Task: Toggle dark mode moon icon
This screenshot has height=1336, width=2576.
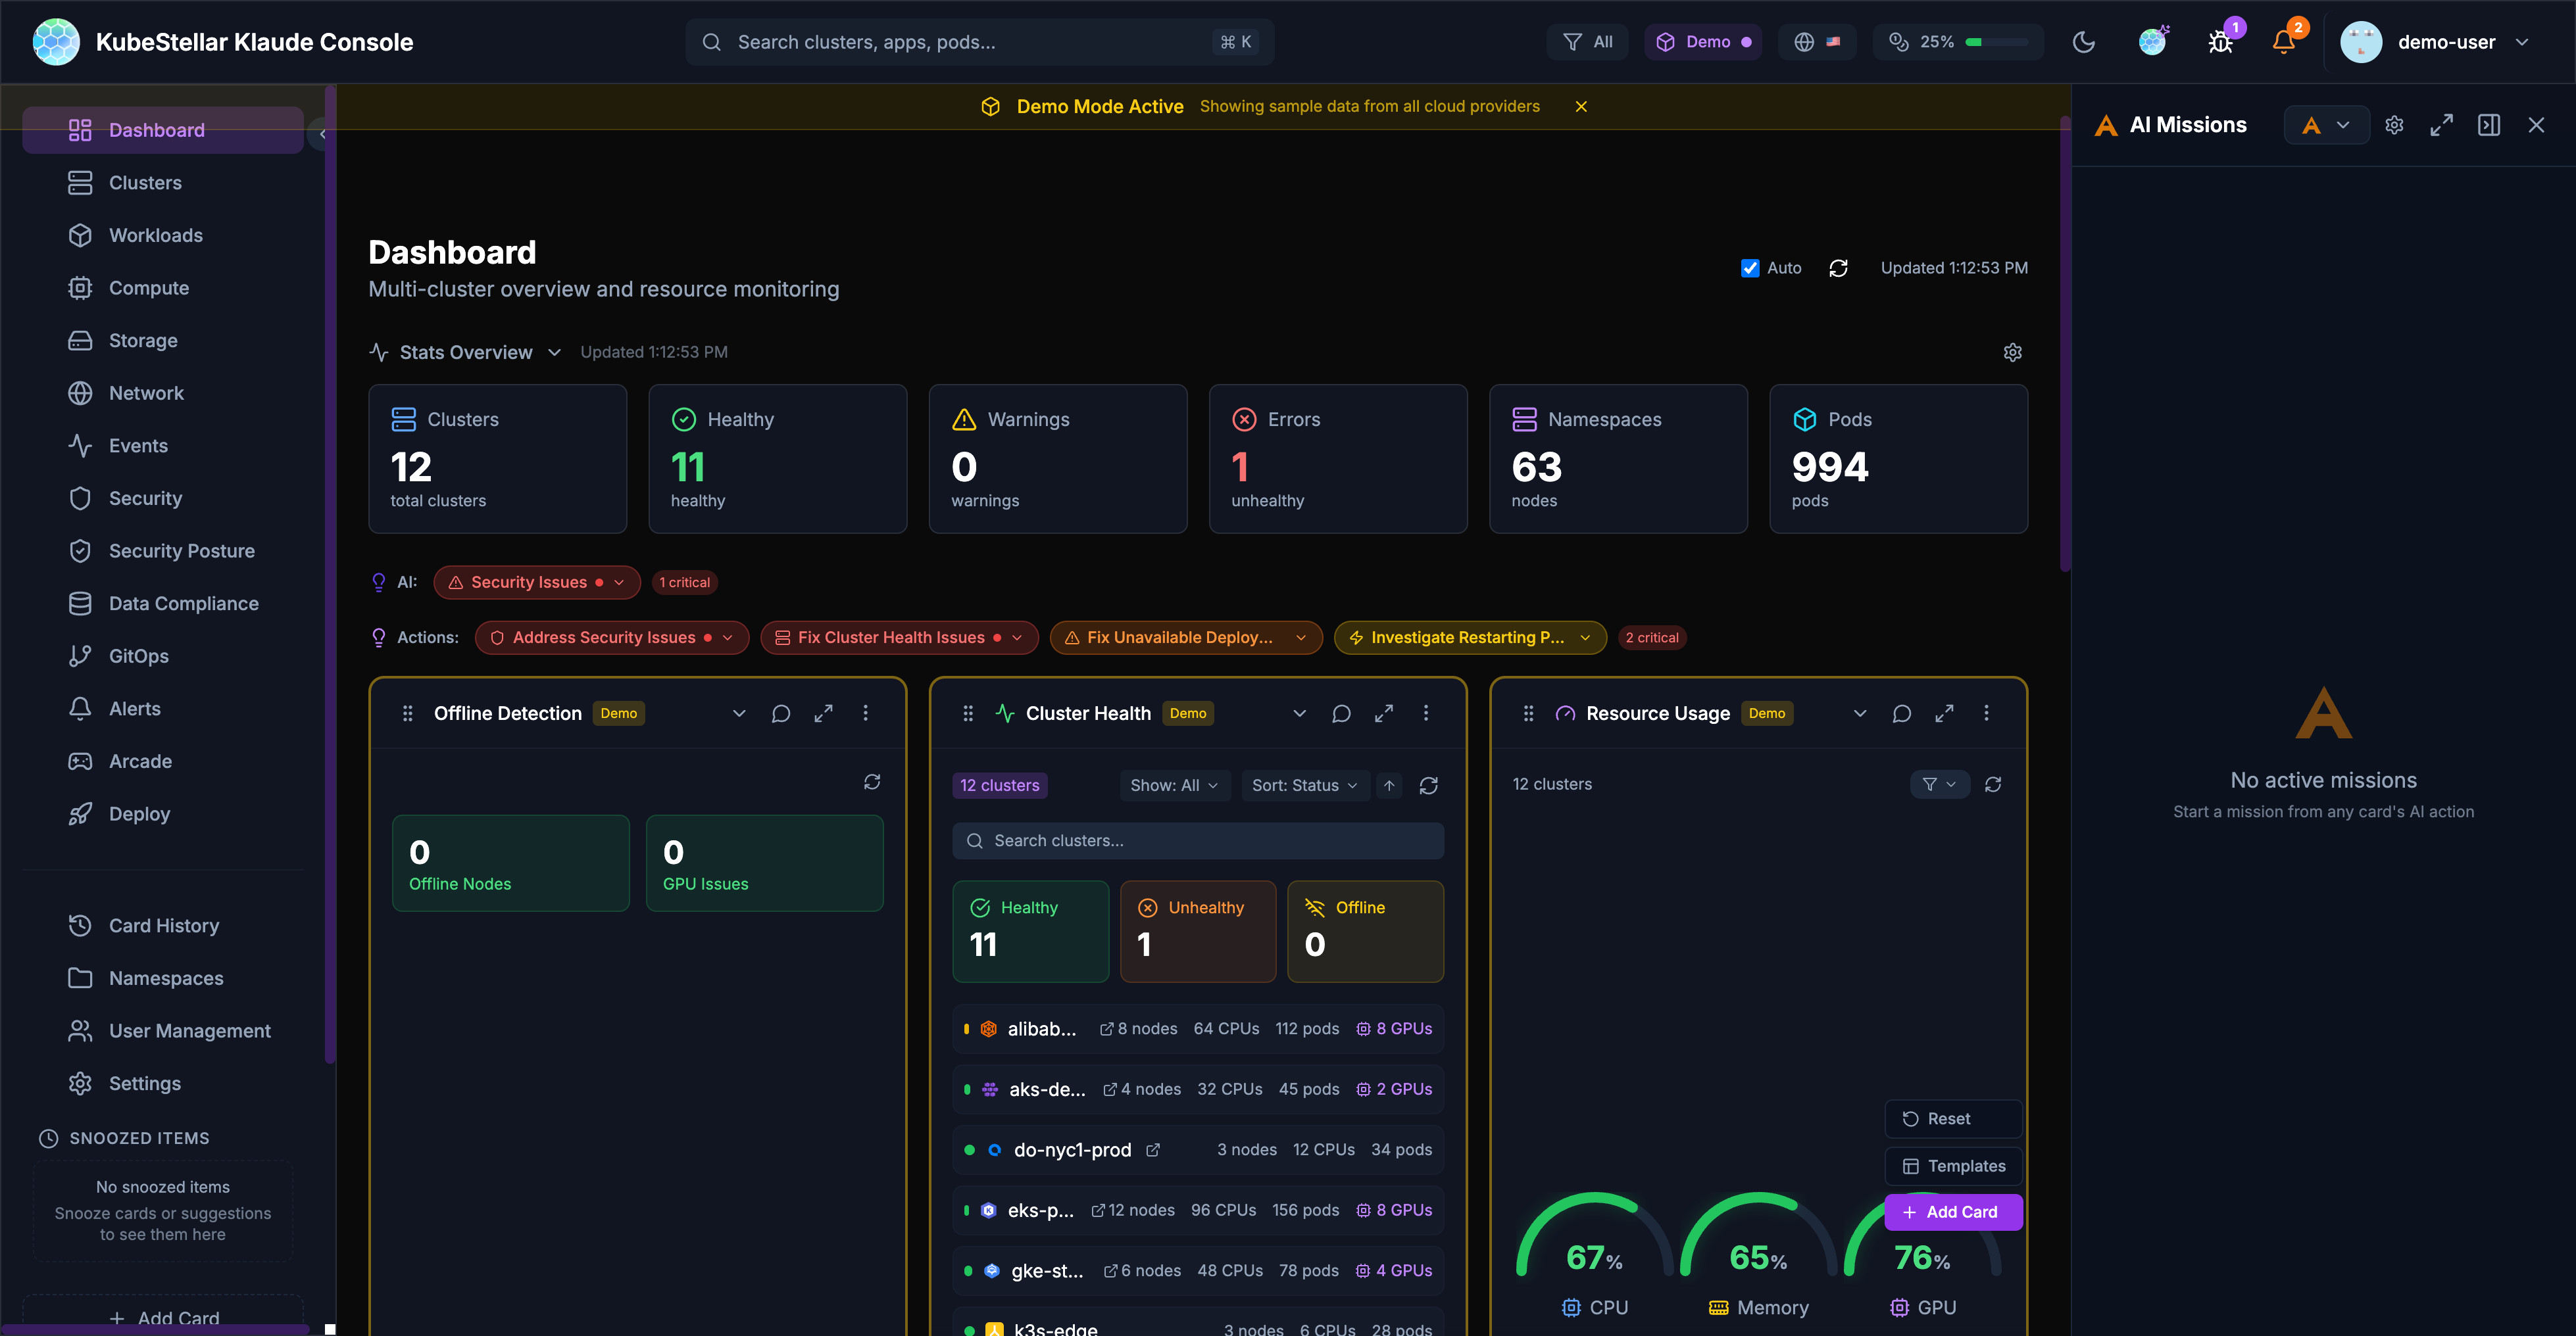Action: (2084, 42)
